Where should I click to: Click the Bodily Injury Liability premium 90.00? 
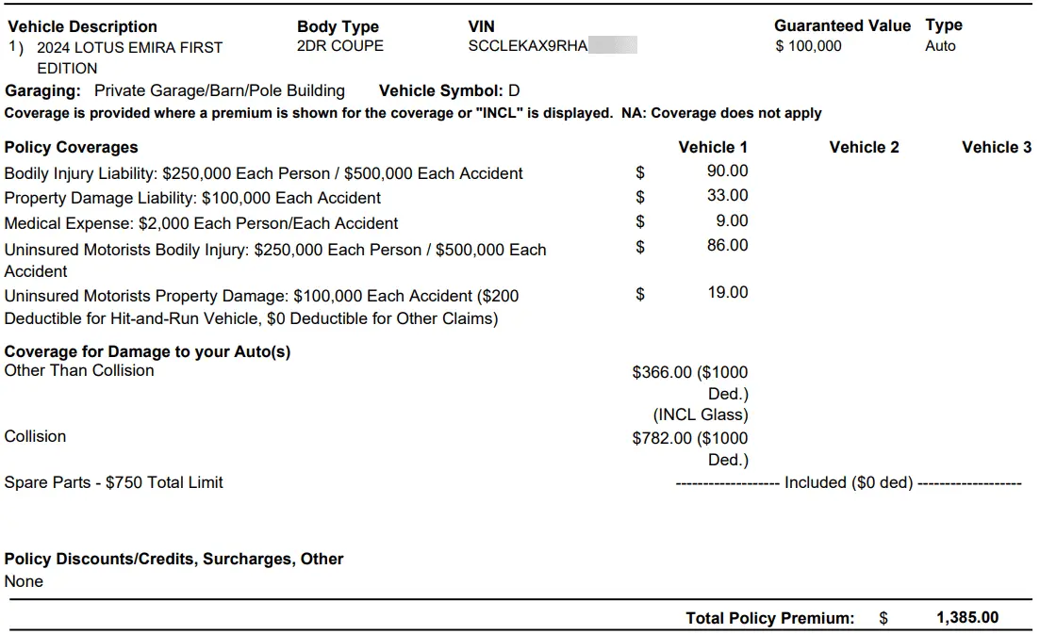click(727, 171)
